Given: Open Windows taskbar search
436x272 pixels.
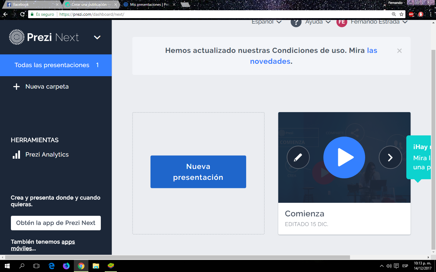Looking at the screenshot, I should click(22, 266).
